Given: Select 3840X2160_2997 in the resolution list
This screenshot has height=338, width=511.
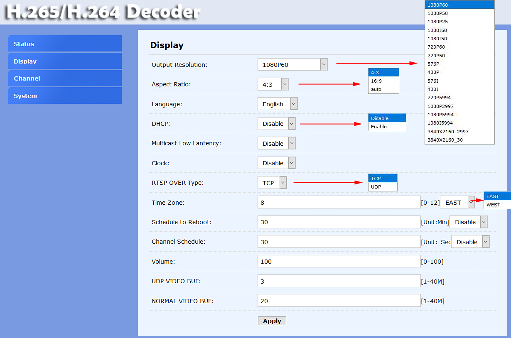Looking at the screenshot, I should [x=459, y=132].
